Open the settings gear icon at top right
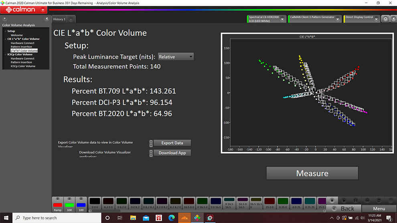This screenshot has height=223, width=397. (385, 19)
